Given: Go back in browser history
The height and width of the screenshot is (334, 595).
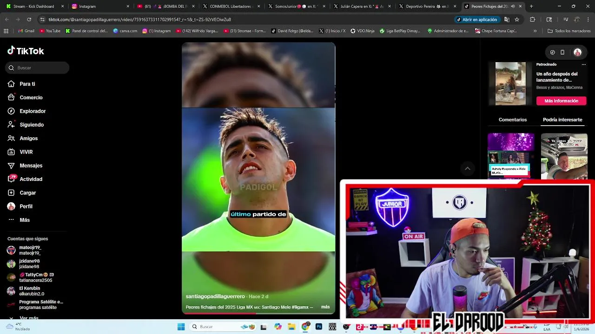Looking at the screenshot, I should tap(7, 19).
